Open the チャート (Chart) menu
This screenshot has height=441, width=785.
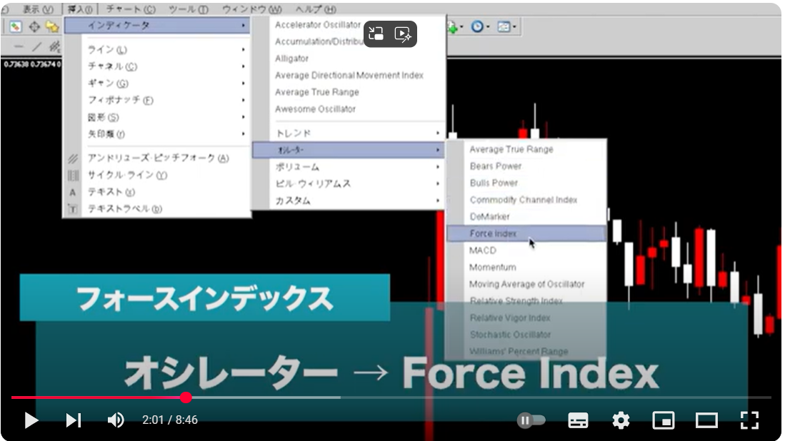coord(131,9)
